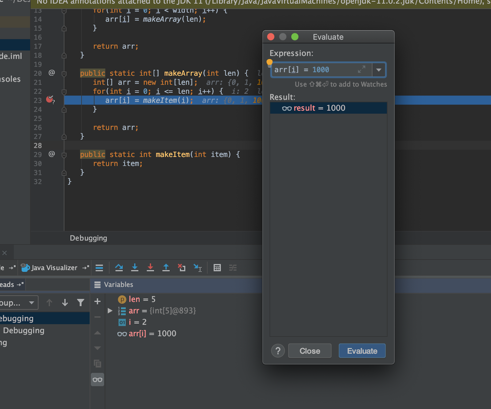Open Evaluate Expression calculator icon

[x=217, y=268]
